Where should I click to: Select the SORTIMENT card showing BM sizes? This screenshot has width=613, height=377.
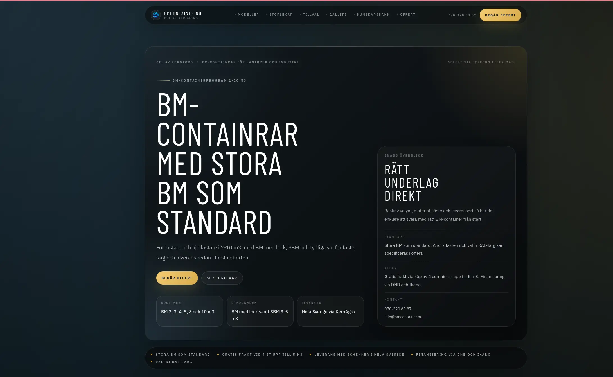190,311
